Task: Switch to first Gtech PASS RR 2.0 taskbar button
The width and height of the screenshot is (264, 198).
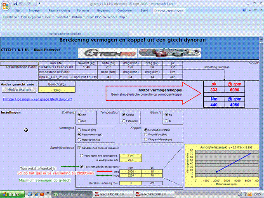Action: 113,194
